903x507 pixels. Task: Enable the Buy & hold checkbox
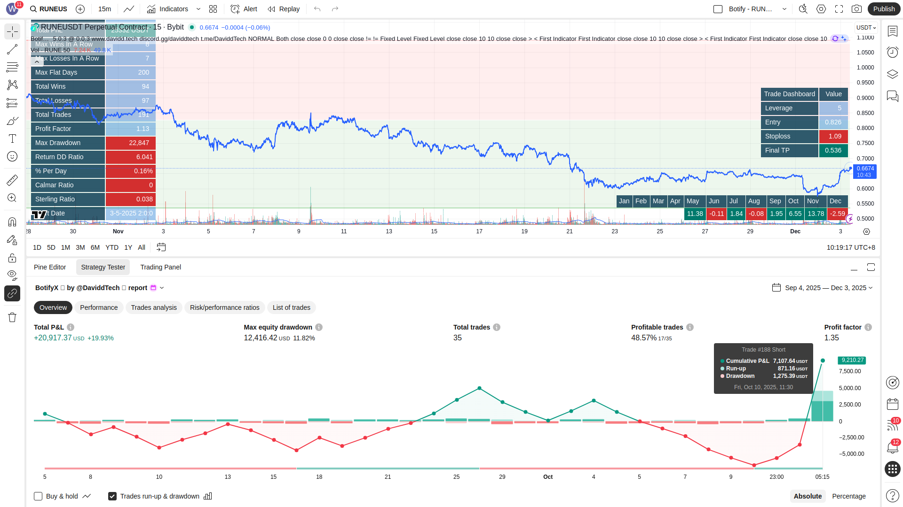pyautogui.click(x=38, y=496)
